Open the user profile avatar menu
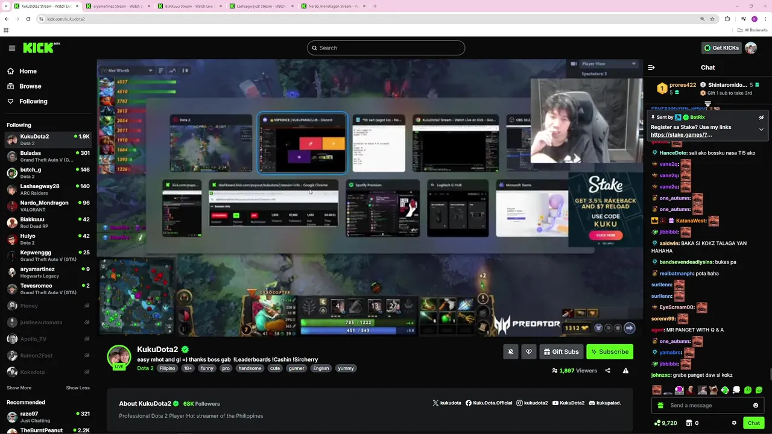Image resolution: width=772 pixels, height=434 pixels. [x=751, y=48]
